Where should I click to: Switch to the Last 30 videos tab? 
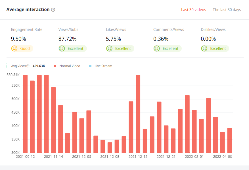click(193, 10)
